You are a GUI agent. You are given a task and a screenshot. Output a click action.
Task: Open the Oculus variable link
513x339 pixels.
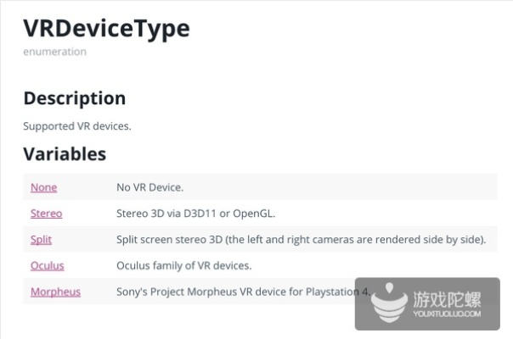(x=47, y=265)
